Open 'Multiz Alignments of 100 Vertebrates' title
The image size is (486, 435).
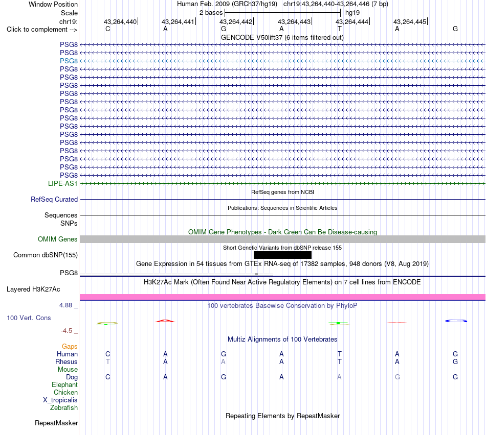(282, 340)
